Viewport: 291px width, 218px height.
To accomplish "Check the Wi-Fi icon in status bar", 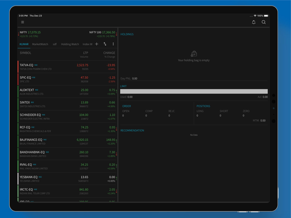I will [x=255, y=16].
